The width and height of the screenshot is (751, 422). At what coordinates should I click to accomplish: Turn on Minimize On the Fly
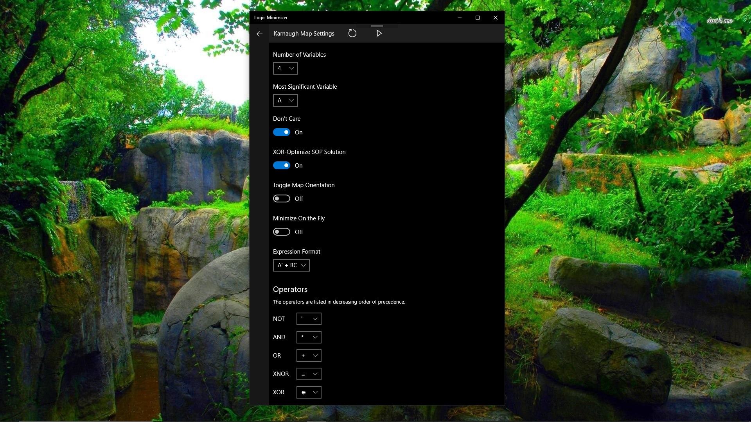(282, 232)
